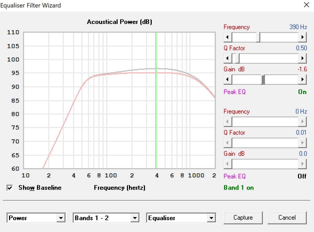This screenshot has width=314, height=232.
Task: Click left arrow of band 1 Gain dB scrollbar
Action: click(227, 80)
